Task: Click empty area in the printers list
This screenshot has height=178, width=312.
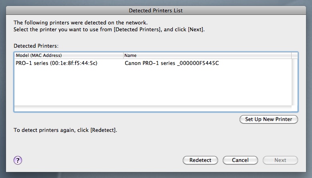Action: tap(152, 88)
